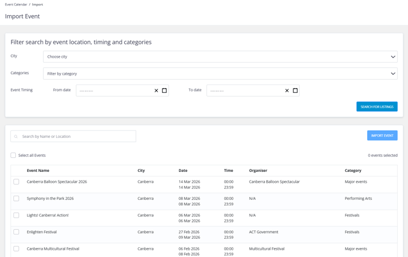Focus the From date input field
This screenshot has width=408, height=257.
click(x=122, y=91)
